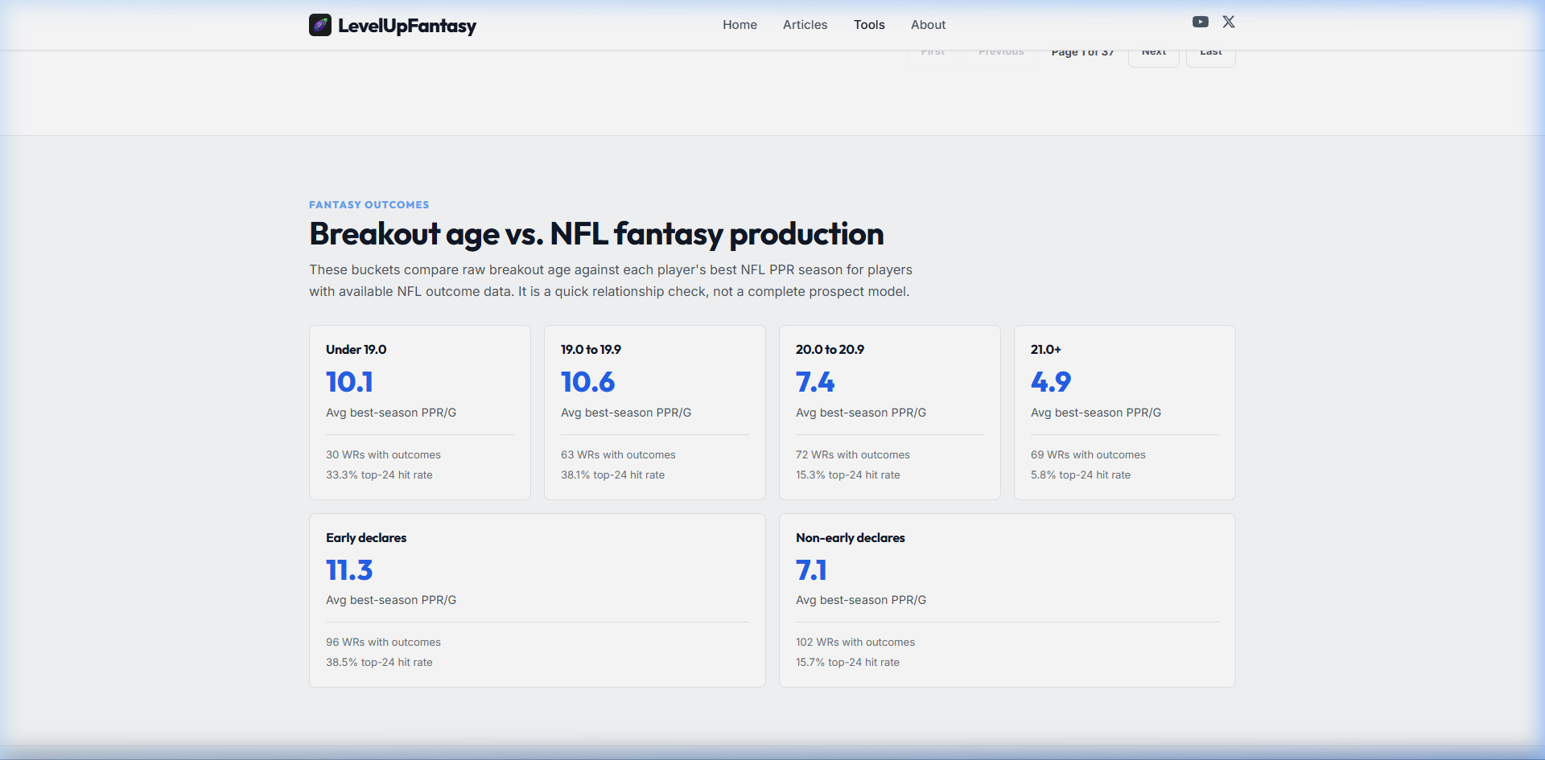Image resolution: width=1545 pixels, height=760 pixels.
Task: Click the LevelUpFantasy brand name
Action: click(407, 26)
